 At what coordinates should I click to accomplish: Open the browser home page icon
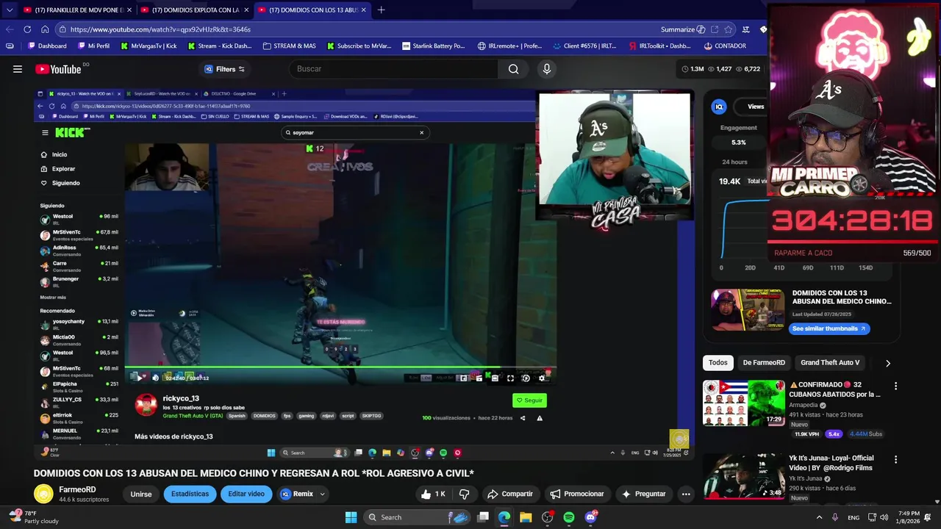pos(45,29)
